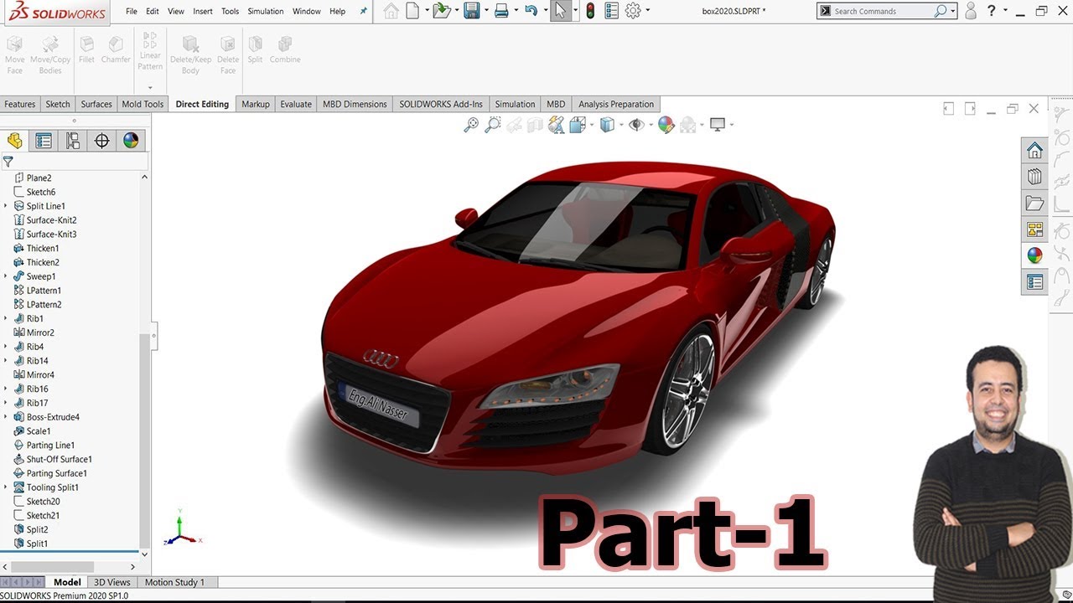The width and height of the screenshot is (1073, 603).
Task: Click the File Properties icon in top toolbar
Action: pos(611,11)
